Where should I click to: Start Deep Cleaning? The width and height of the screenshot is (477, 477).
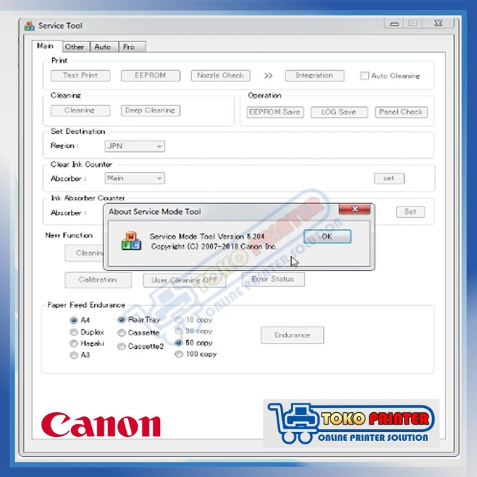pos(151,110)
